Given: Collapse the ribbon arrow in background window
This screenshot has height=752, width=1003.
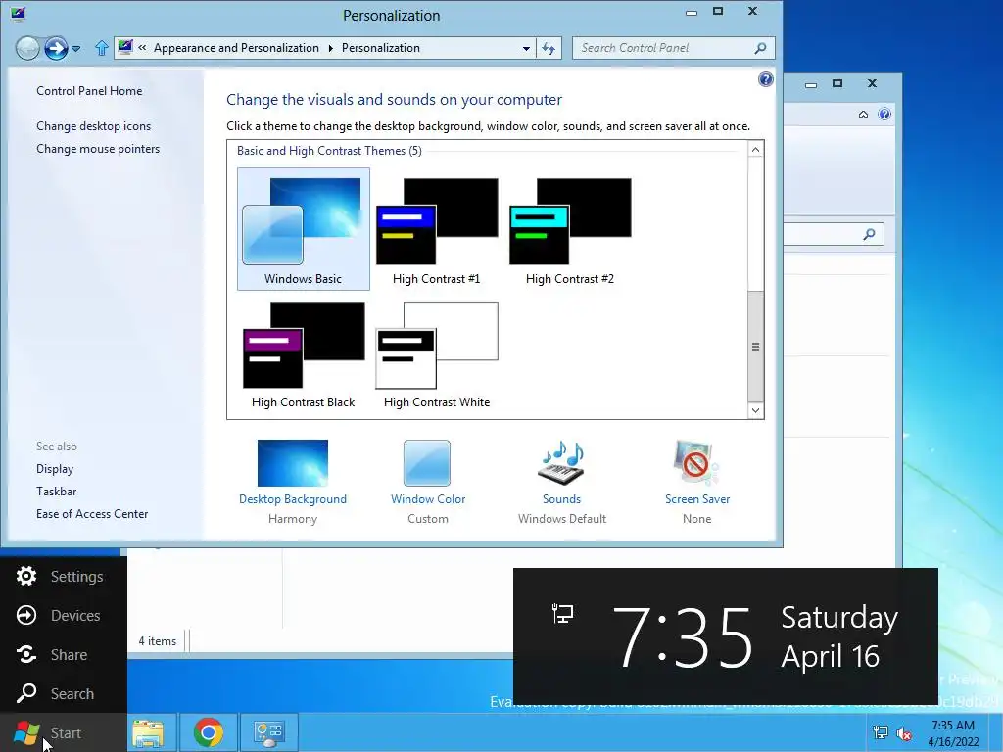Looking at the screenshot, I should pos(863,114).
